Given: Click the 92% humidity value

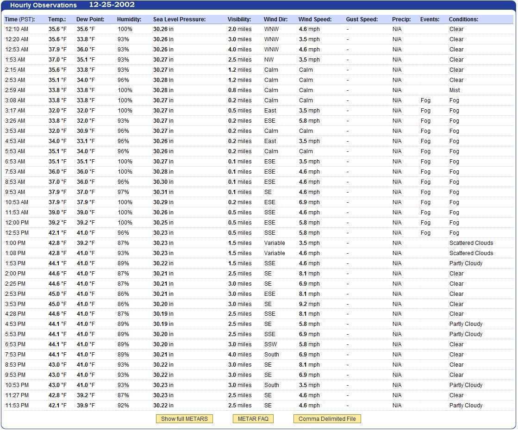Looking at the screenshot, I should point(123,405).
